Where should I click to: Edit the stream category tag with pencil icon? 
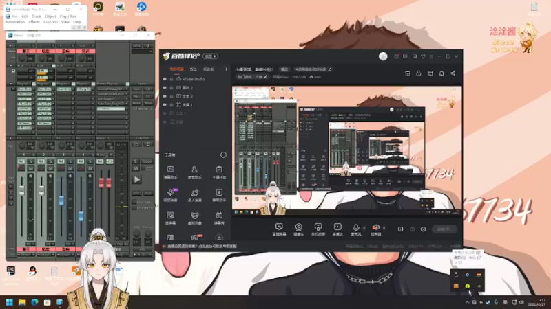pyautogui.click(x=265, y=77)
